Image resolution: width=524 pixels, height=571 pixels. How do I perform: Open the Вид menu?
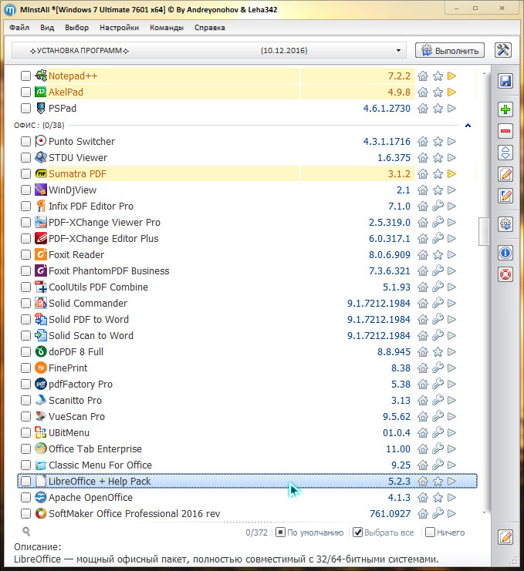pyautogui.click(x=47, y=27)
